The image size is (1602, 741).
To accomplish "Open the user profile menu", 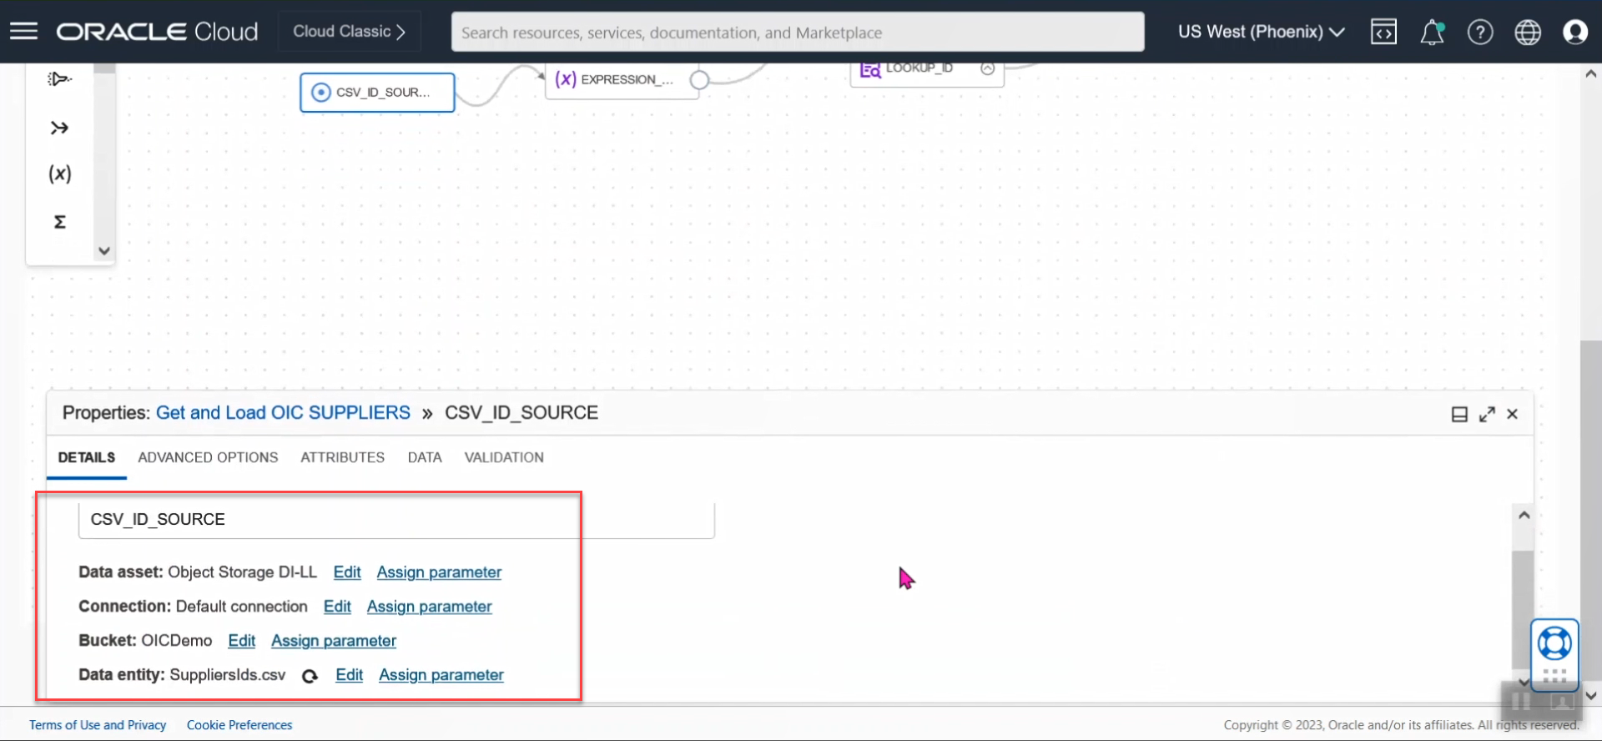I will coord(1575,32).
